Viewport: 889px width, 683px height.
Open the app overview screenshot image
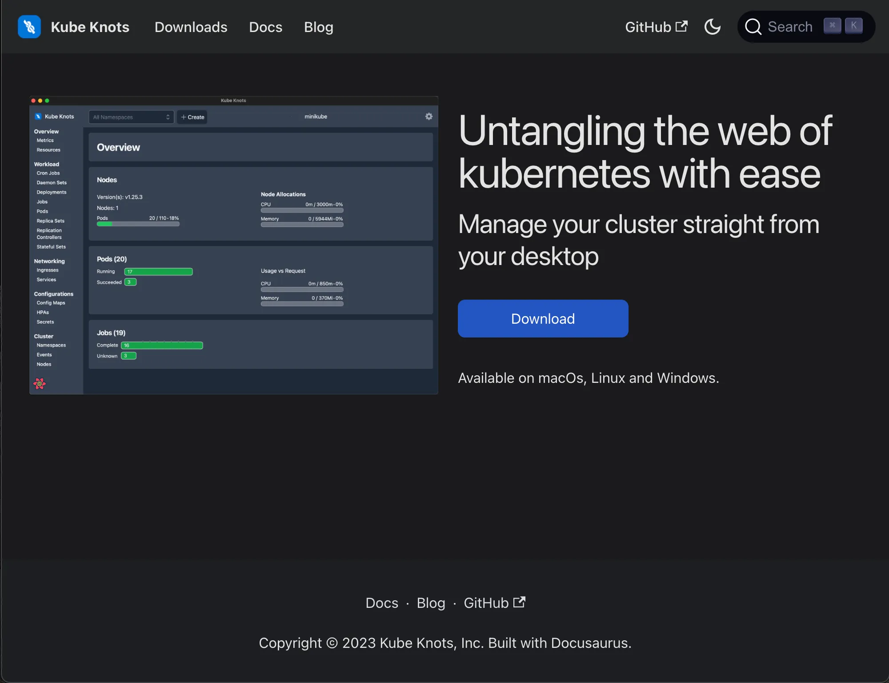[x=234, y=245]
